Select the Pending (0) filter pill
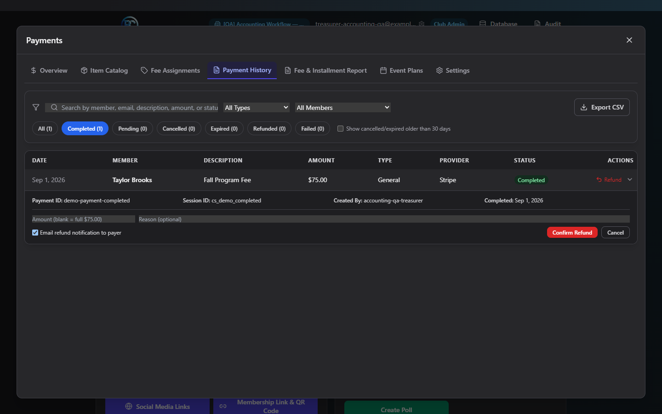 (x=132, y=129)
